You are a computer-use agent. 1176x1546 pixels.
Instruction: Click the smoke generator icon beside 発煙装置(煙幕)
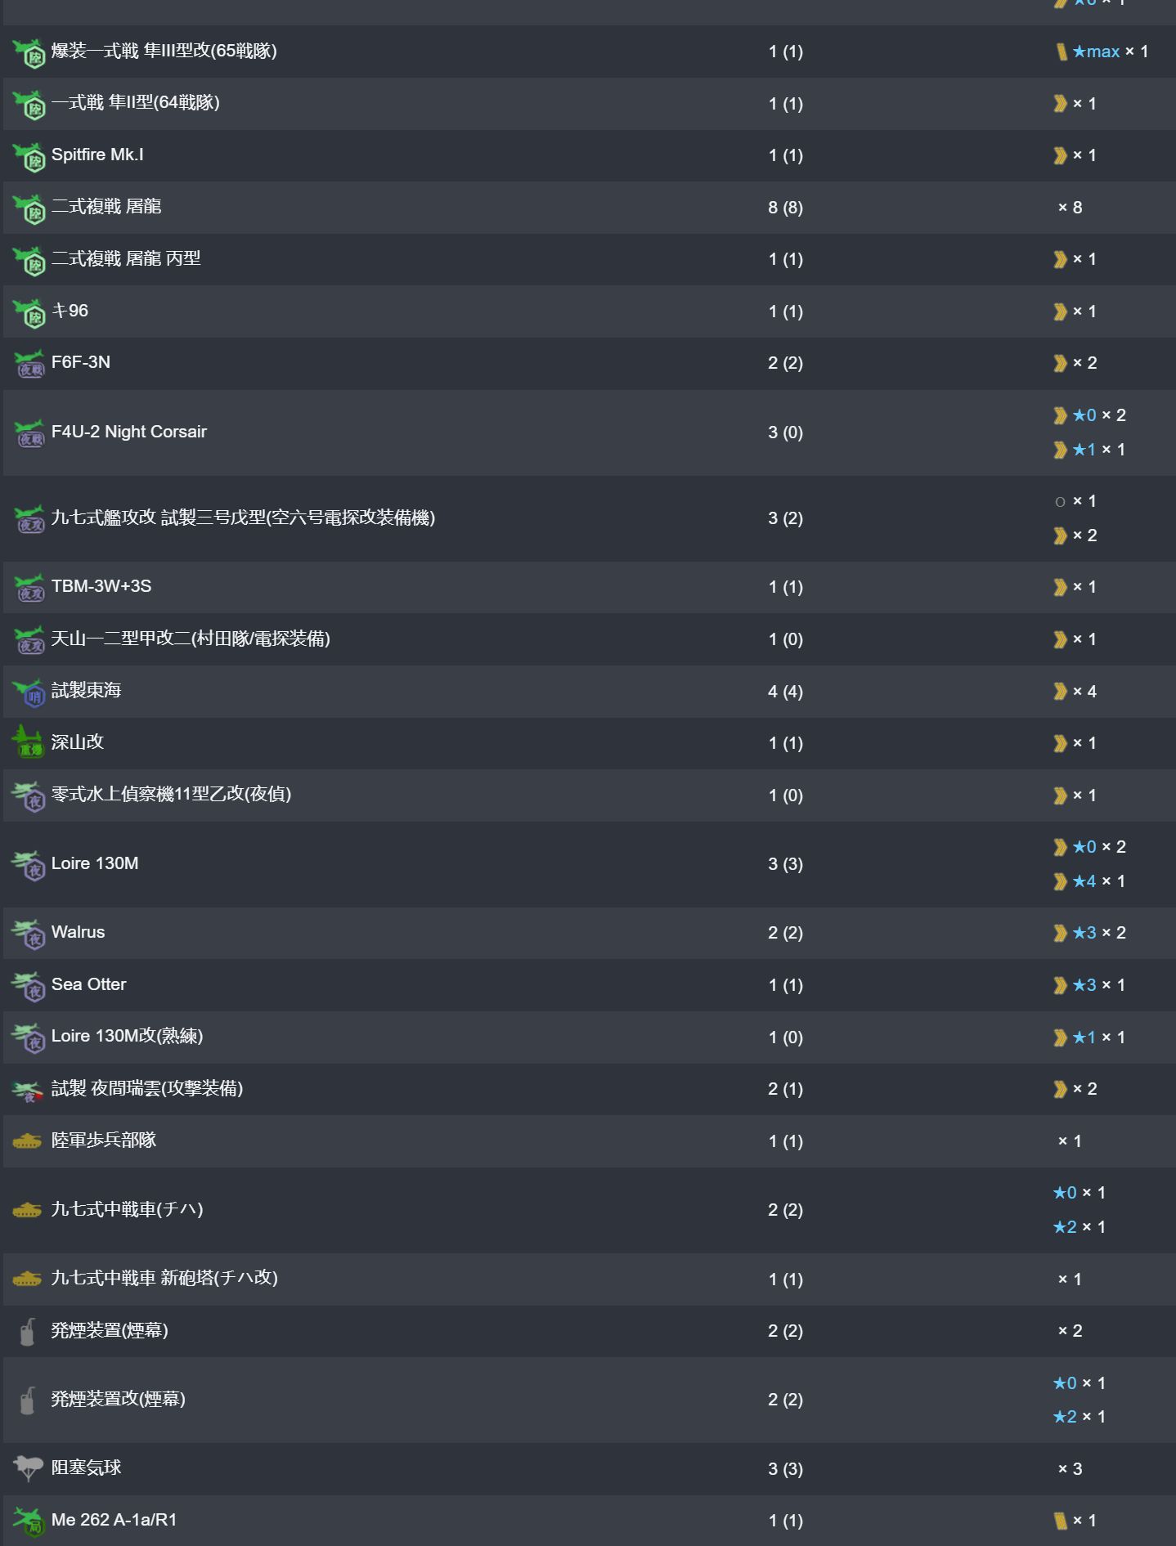coord(28,1332)
